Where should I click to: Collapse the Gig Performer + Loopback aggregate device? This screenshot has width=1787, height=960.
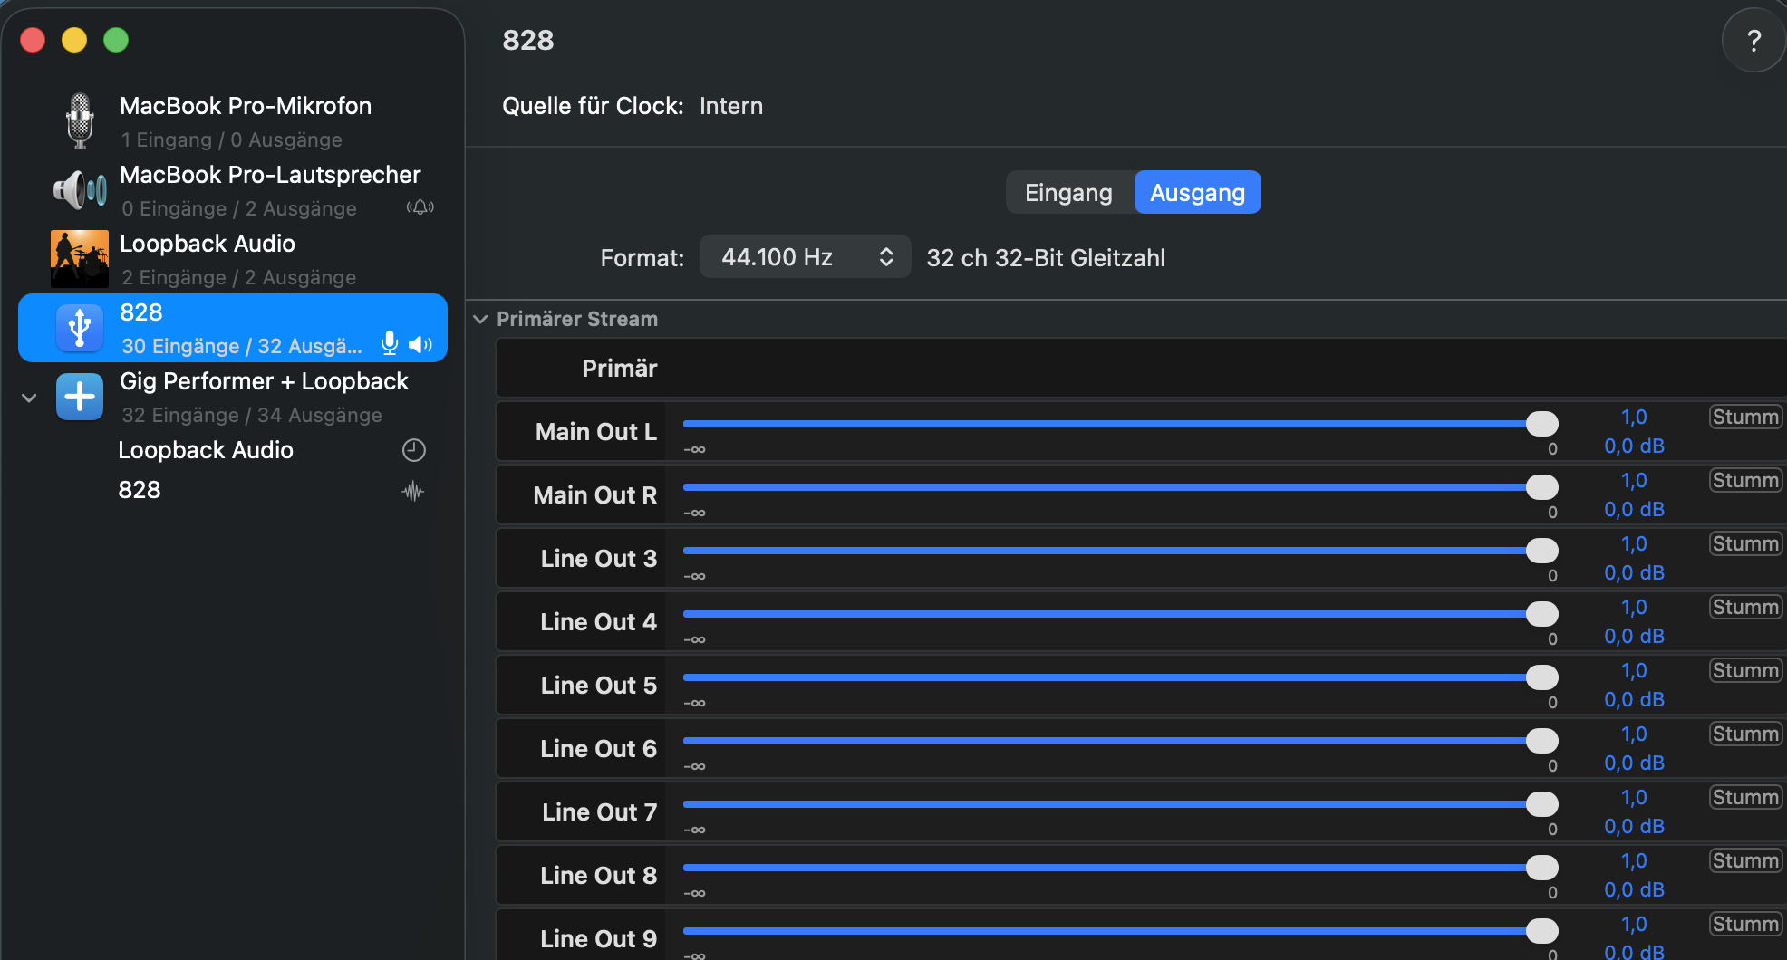[29, 398]
